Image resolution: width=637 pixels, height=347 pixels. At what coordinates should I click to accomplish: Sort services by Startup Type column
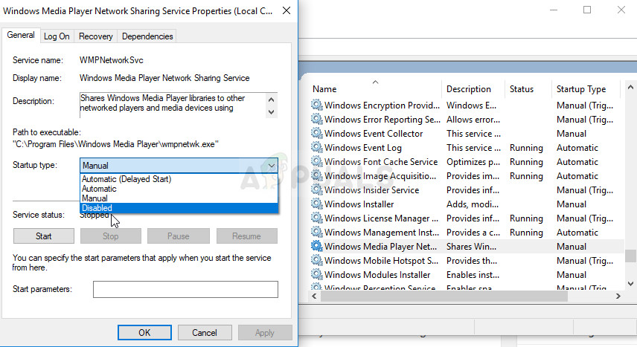pyautogui.click(x=581, y=89)
